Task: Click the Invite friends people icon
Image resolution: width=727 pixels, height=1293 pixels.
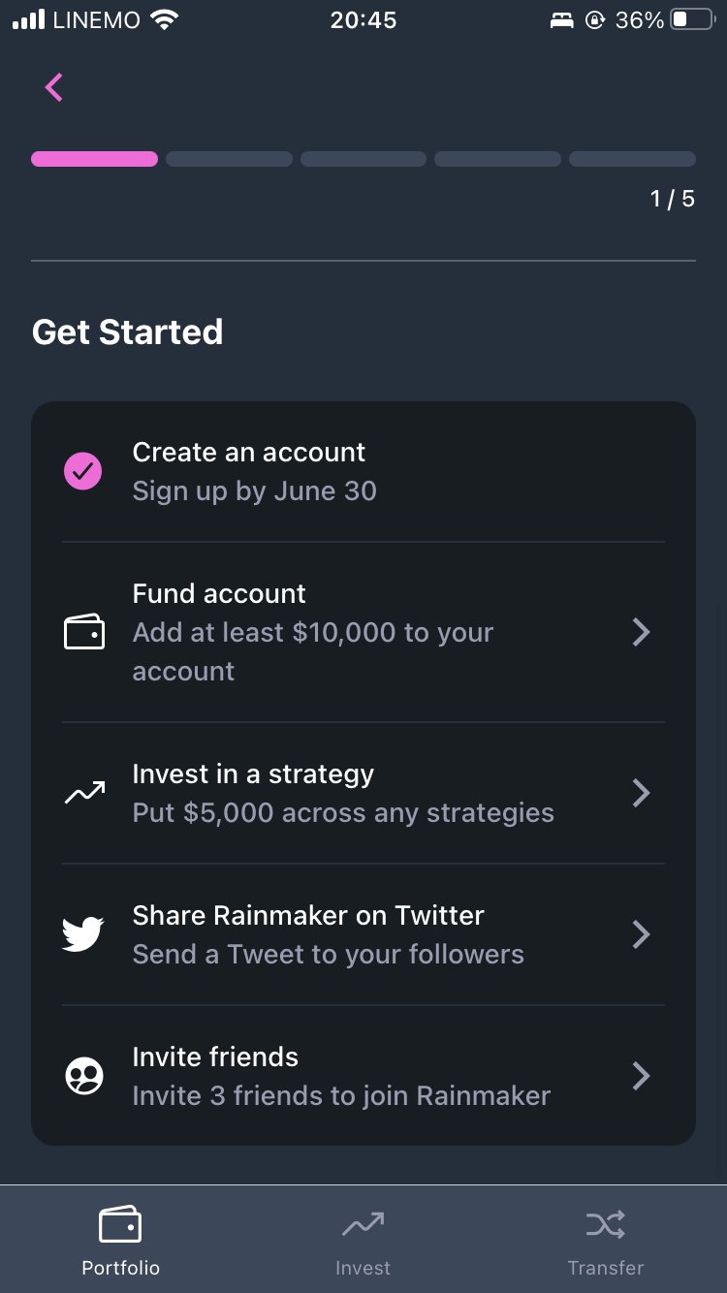Action: (83, 1076)
